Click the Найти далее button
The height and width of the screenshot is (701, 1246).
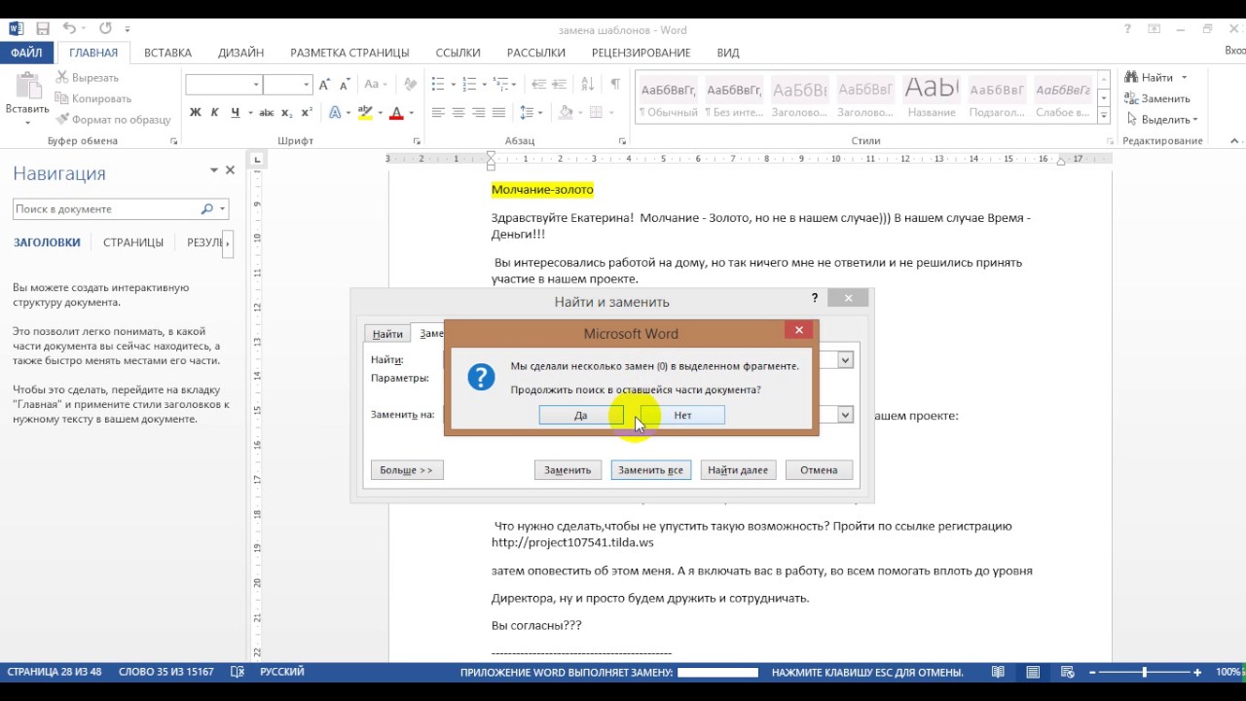click(738, 470)
